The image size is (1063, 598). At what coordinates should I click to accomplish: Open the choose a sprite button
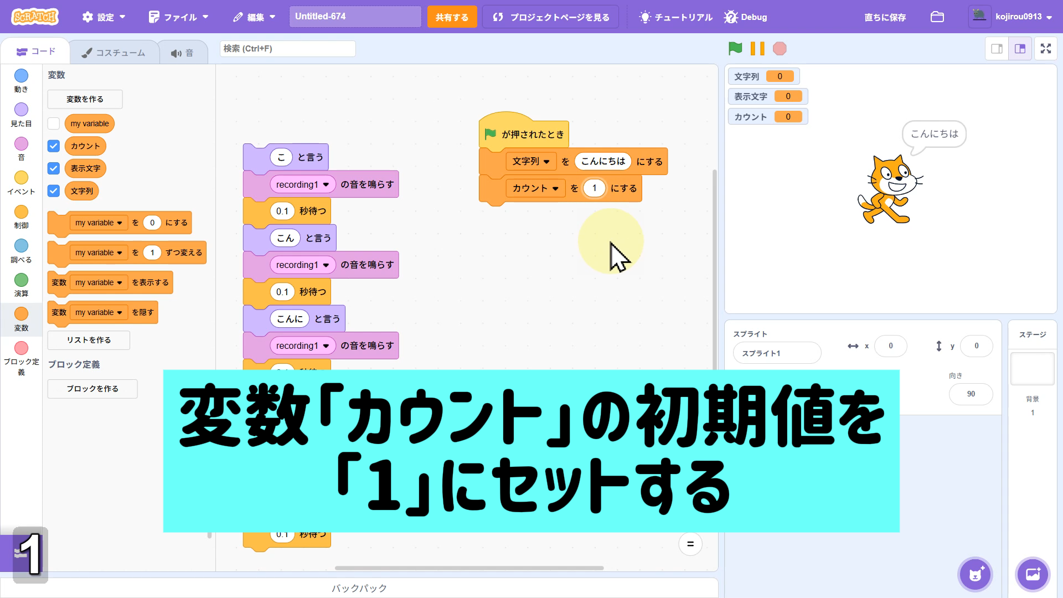pyautogui.click(x=975, y=574)
